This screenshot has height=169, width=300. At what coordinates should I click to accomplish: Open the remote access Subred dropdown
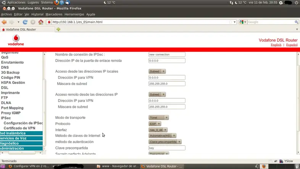click(x=157, y=94)
